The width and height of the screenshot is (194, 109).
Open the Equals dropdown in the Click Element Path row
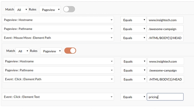[x=133, y=79]
